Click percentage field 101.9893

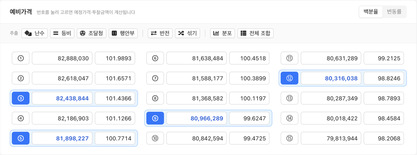(x=115, y=58)
